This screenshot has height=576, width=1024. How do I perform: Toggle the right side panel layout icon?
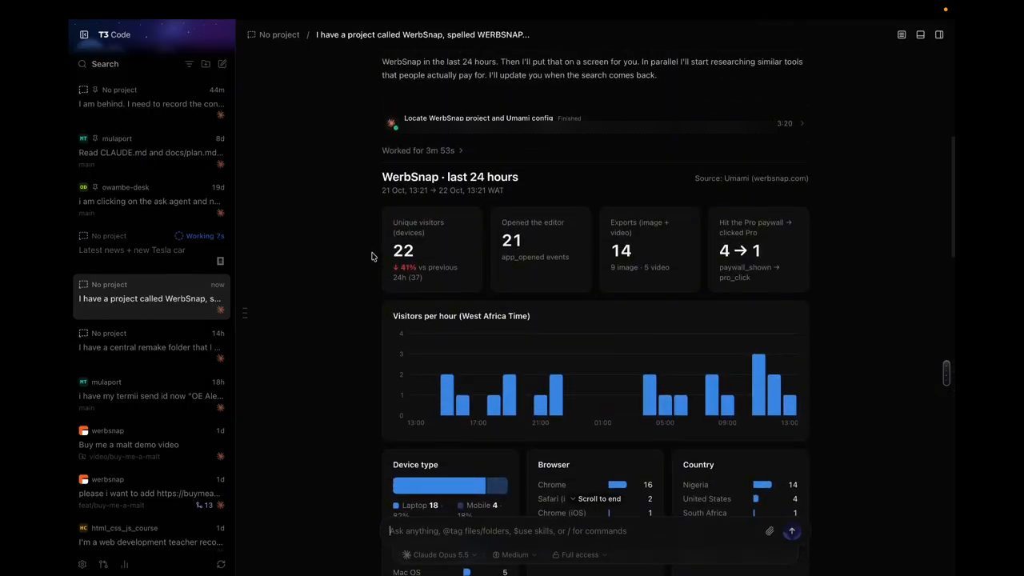pos(939,34)
